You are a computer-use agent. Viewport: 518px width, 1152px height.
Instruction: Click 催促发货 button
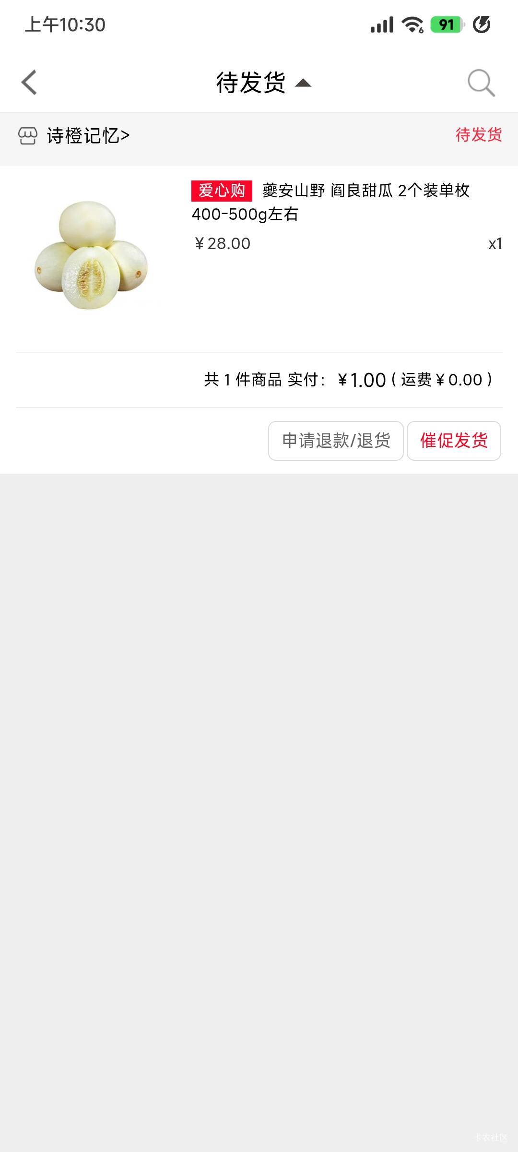[x=454, y=441]
